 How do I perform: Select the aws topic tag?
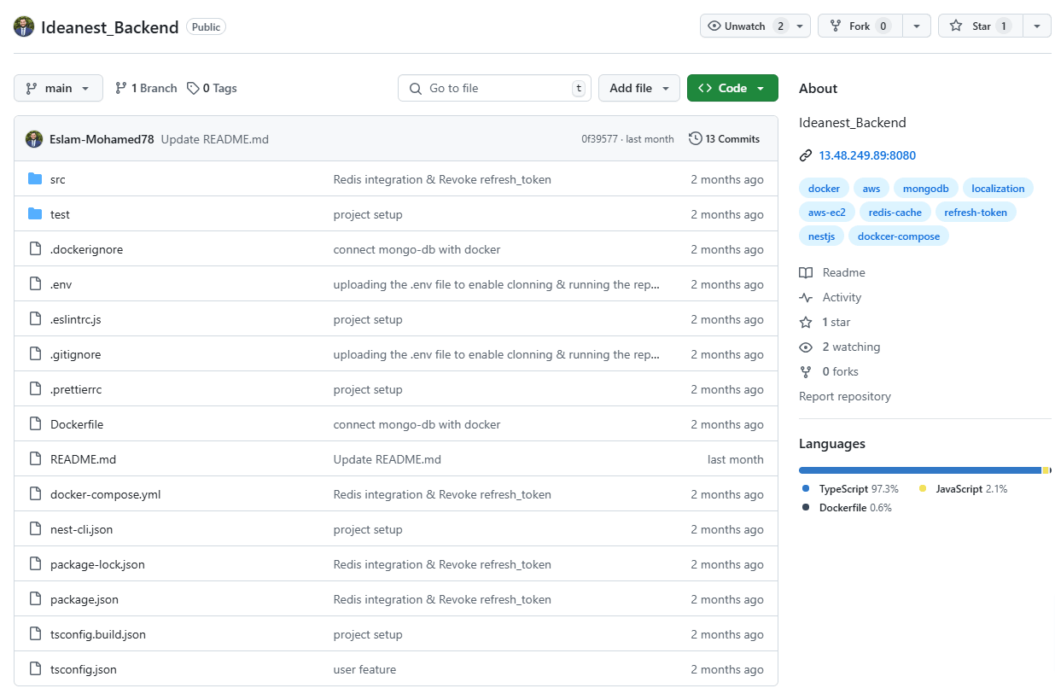click(871, 188)
